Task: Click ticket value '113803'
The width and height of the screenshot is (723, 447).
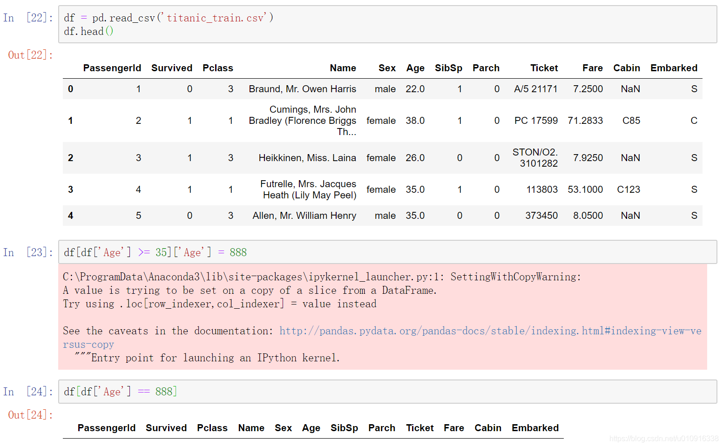Action: (x=542, y=190)
